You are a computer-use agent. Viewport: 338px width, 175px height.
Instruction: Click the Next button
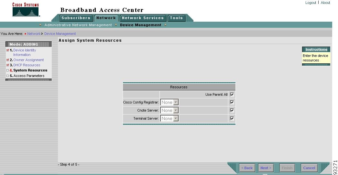point(266,168)
